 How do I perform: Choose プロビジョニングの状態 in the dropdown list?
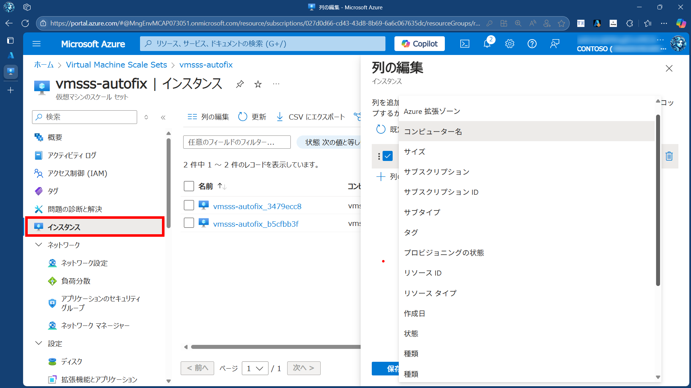click(444, 253)
